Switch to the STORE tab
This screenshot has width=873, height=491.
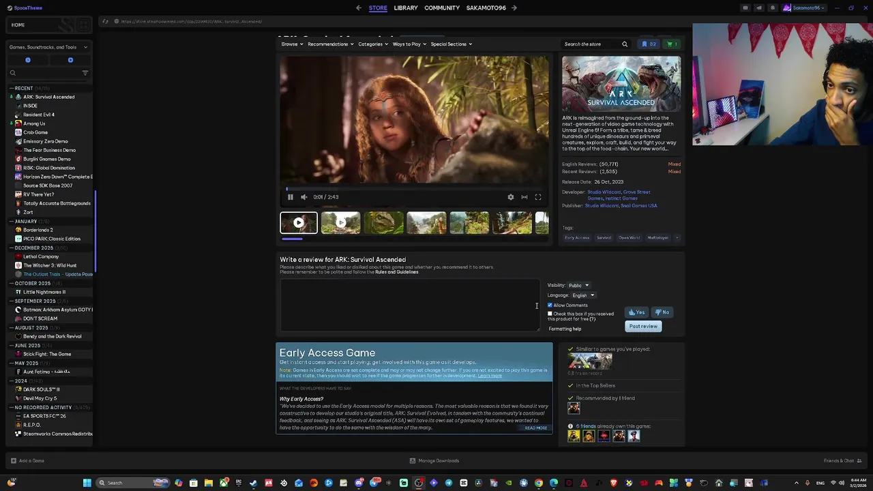pyautogui.click(x=378, y=8)
